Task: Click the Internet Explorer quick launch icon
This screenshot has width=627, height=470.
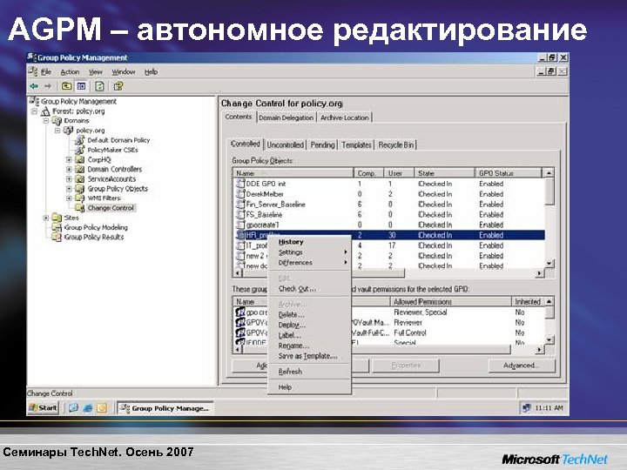Action: (x=88, y=408)
